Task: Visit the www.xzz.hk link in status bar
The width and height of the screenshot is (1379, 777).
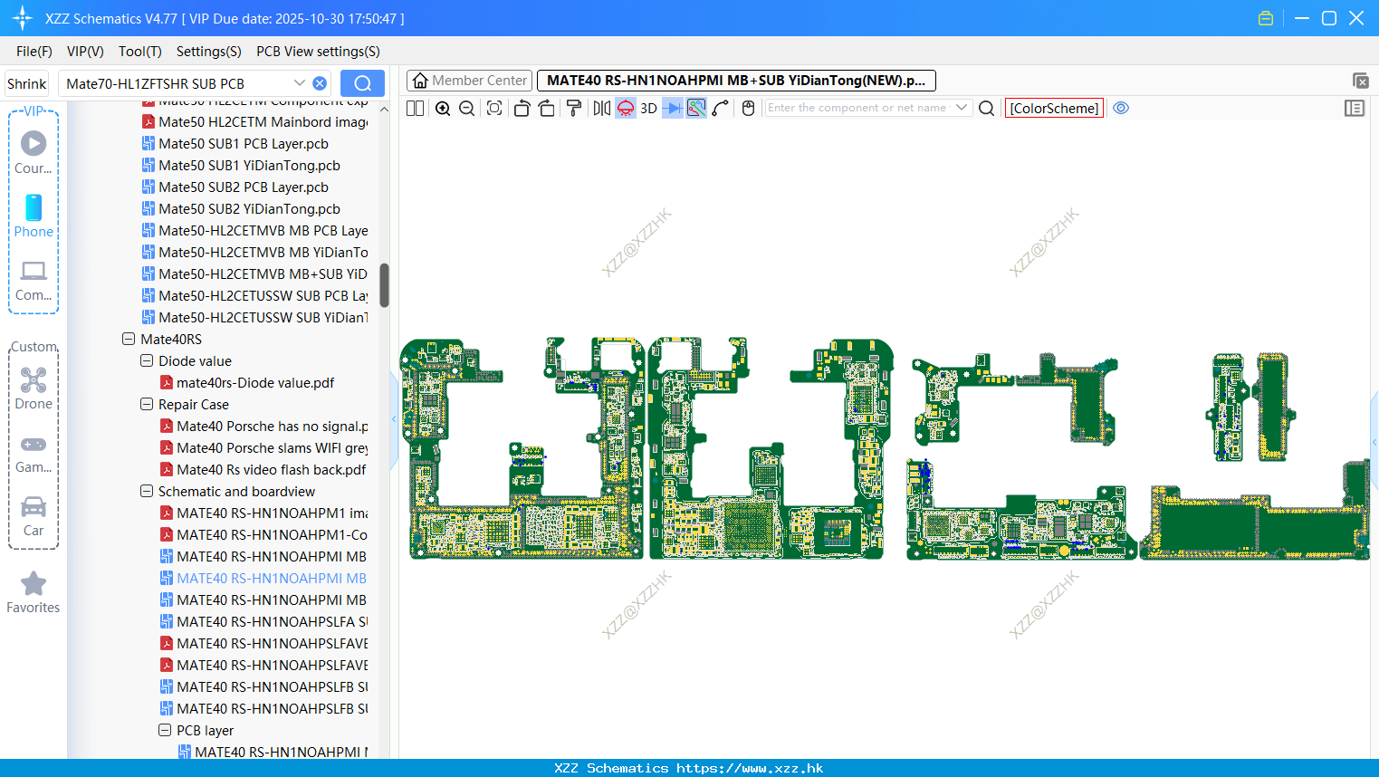Action: [x=750, y=768]
